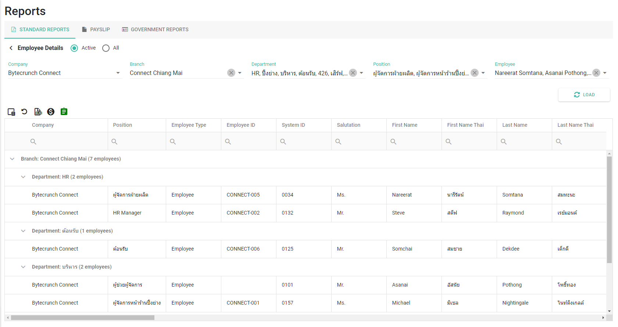Click search icon under Employee ID column

(228, 141)
